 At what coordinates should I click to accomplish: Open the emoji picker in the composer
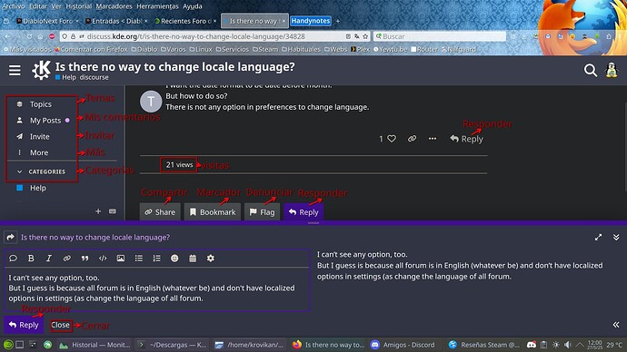(174, 259)
